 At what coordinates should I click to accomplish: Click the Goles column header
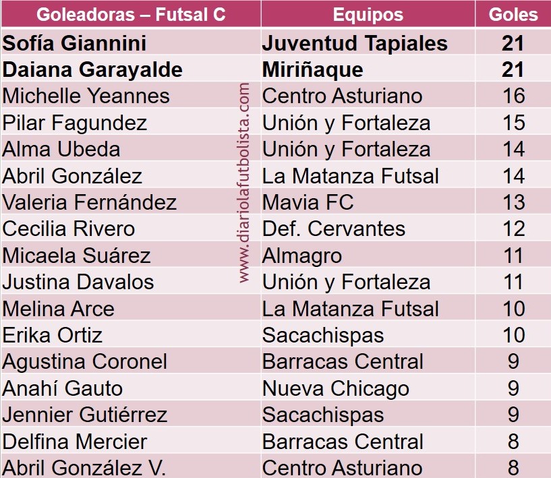(x=513, y=14)
